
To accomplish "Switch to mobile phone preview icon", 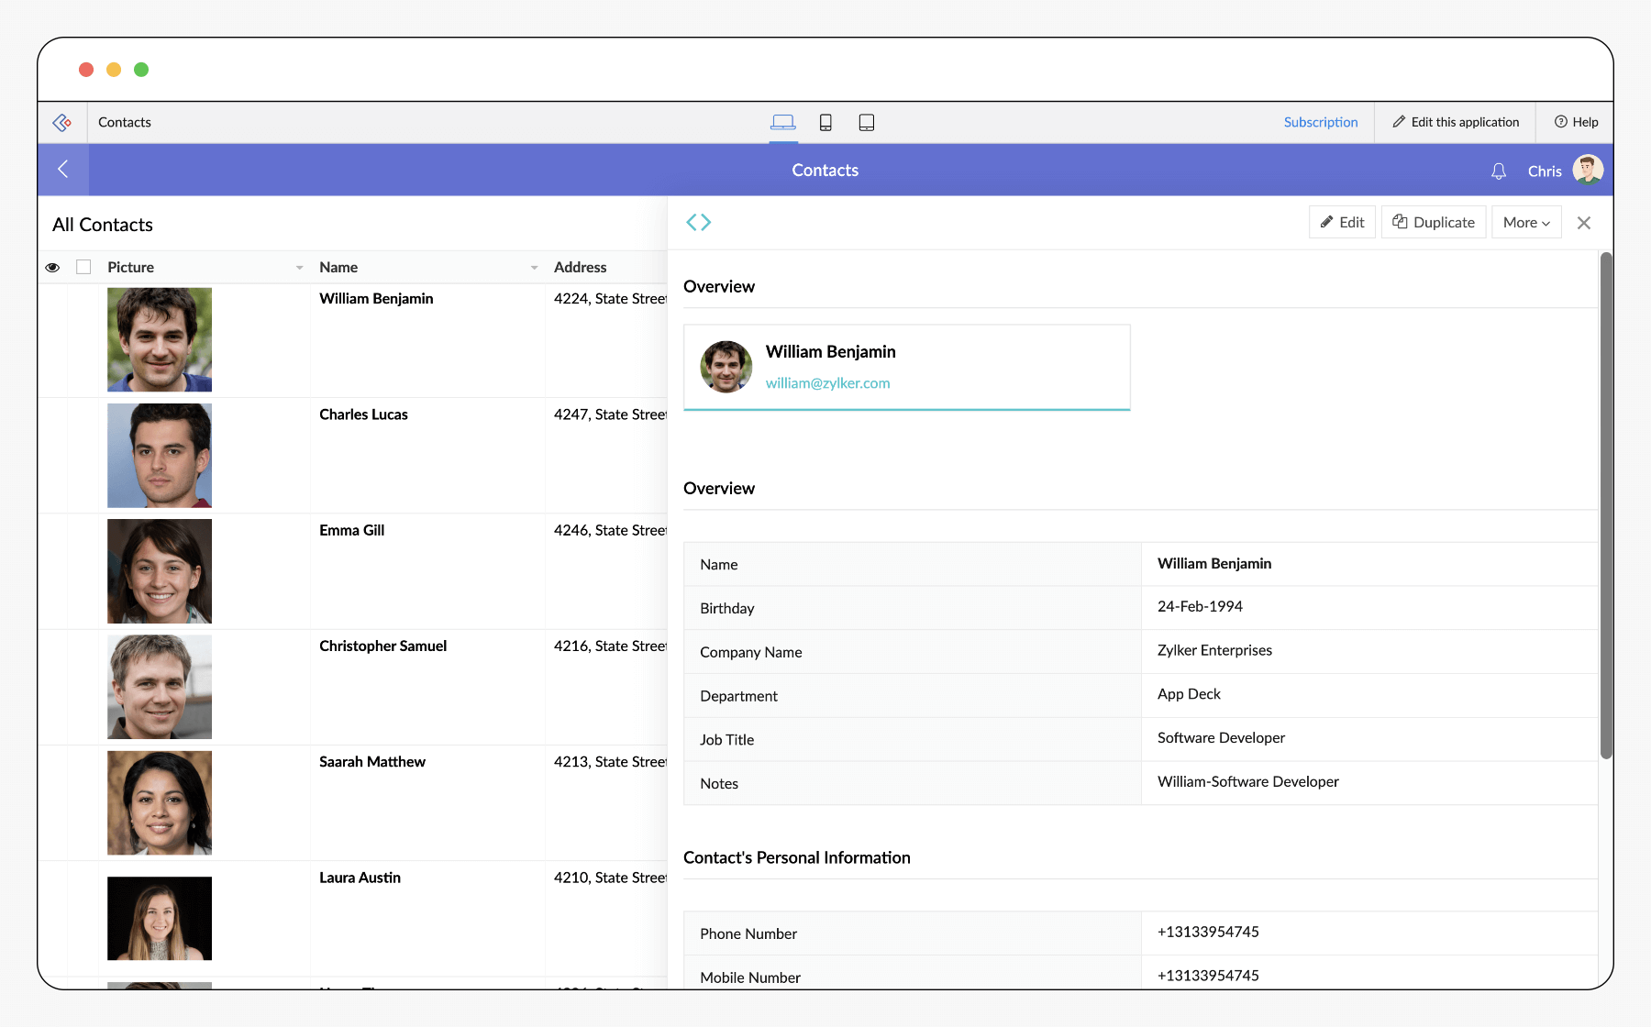I will point(825,122).
